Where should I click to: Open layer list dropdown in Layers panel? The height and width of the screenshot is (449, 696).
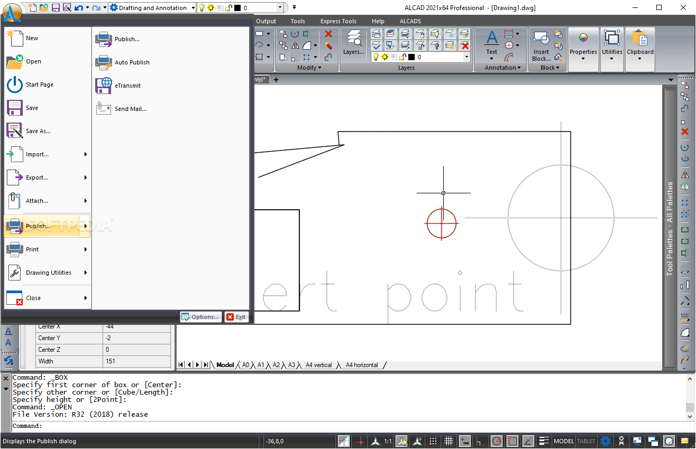(x=467, y=57)
